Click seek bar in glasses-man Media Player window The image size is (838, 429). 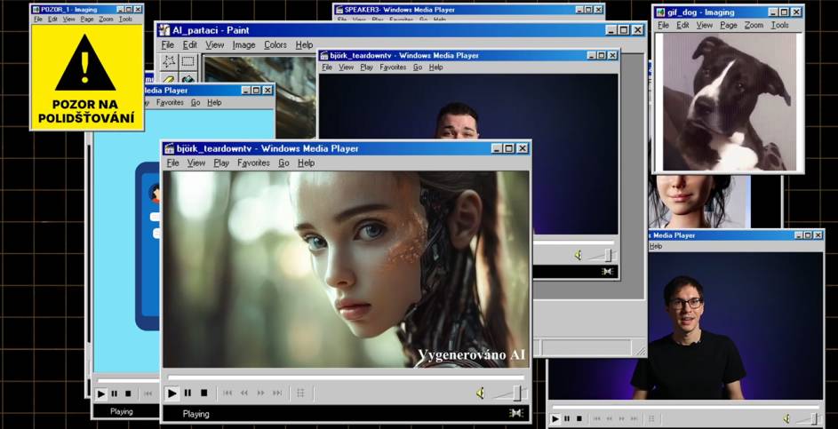(x=686, y=407)
